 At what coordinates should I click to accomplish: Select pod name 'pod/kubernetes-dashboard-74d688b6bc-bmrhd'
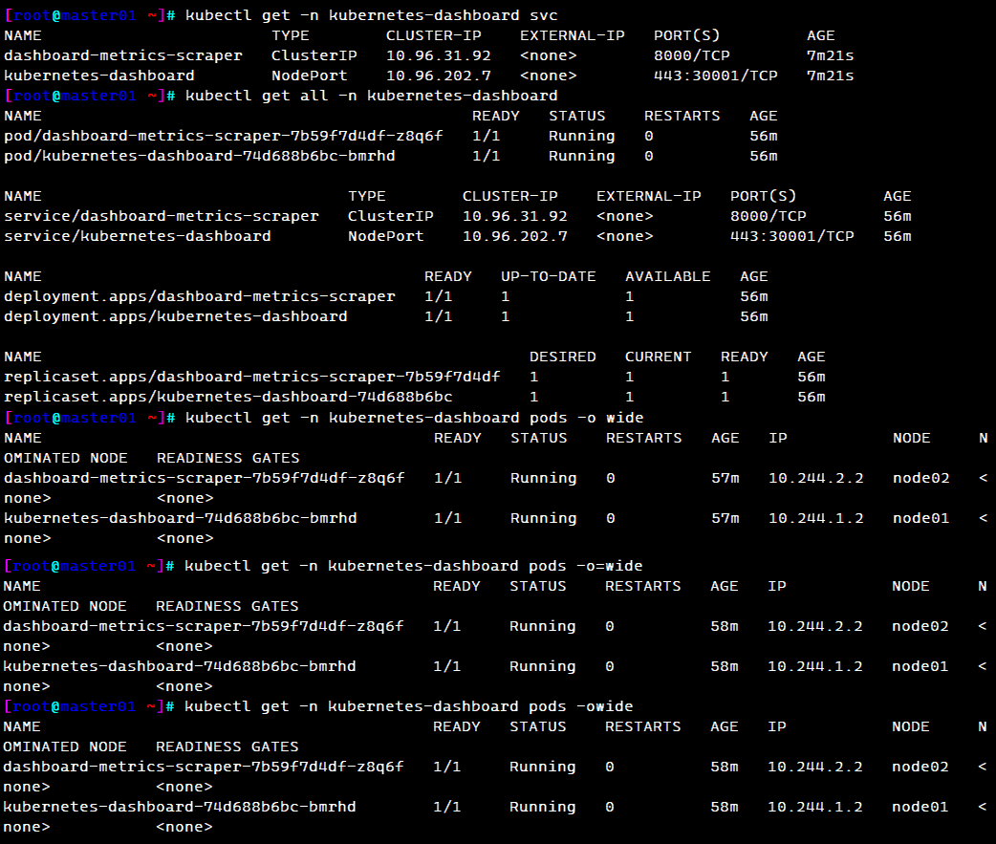pyautogui.click(x=200, y=156)
